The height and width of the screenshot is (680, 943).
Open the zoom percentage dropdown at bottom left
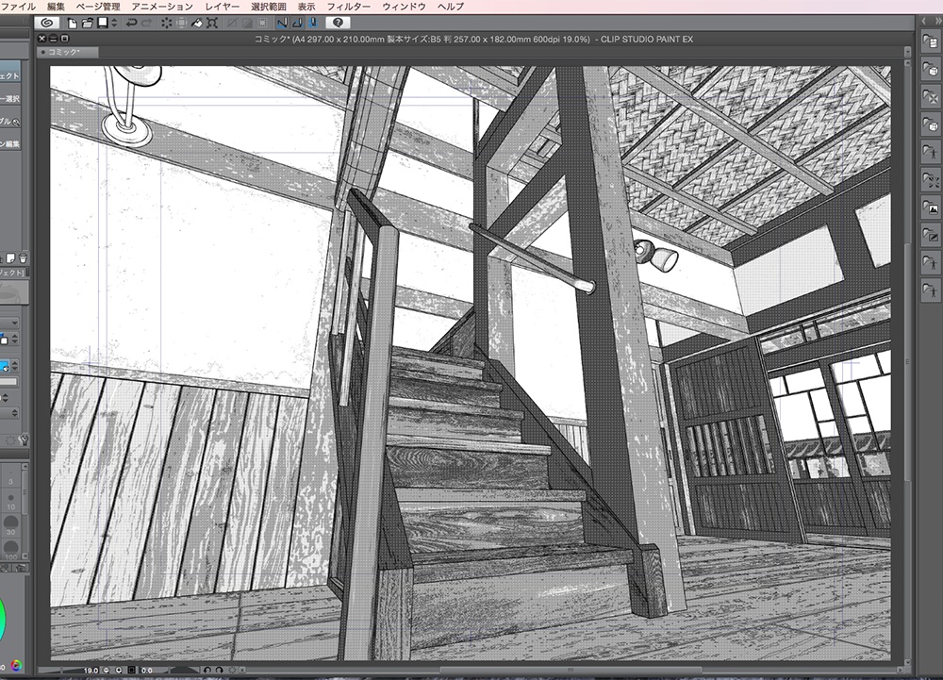click(x=91, y=669)
